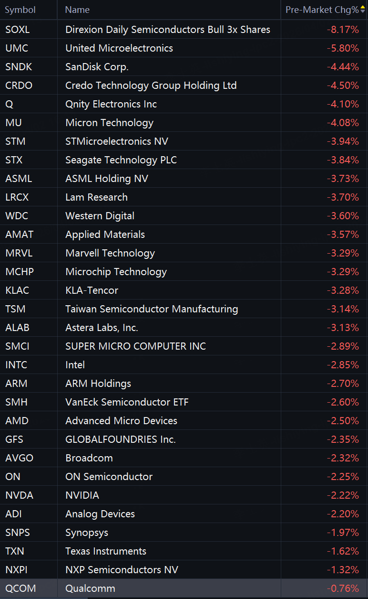Open the SUPER MICRO COMPUTER INC name
This screenshot has width=368, height=599.
coord(135,346)
